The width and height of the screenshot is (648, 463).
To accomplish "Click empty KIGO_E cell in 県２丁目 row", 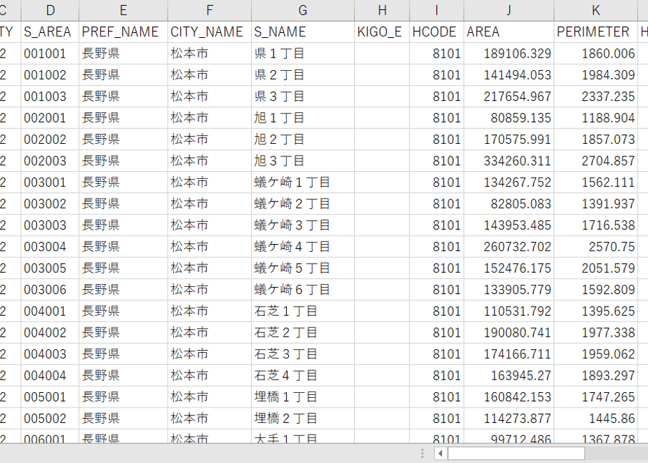I will click(x=382, y=75).
